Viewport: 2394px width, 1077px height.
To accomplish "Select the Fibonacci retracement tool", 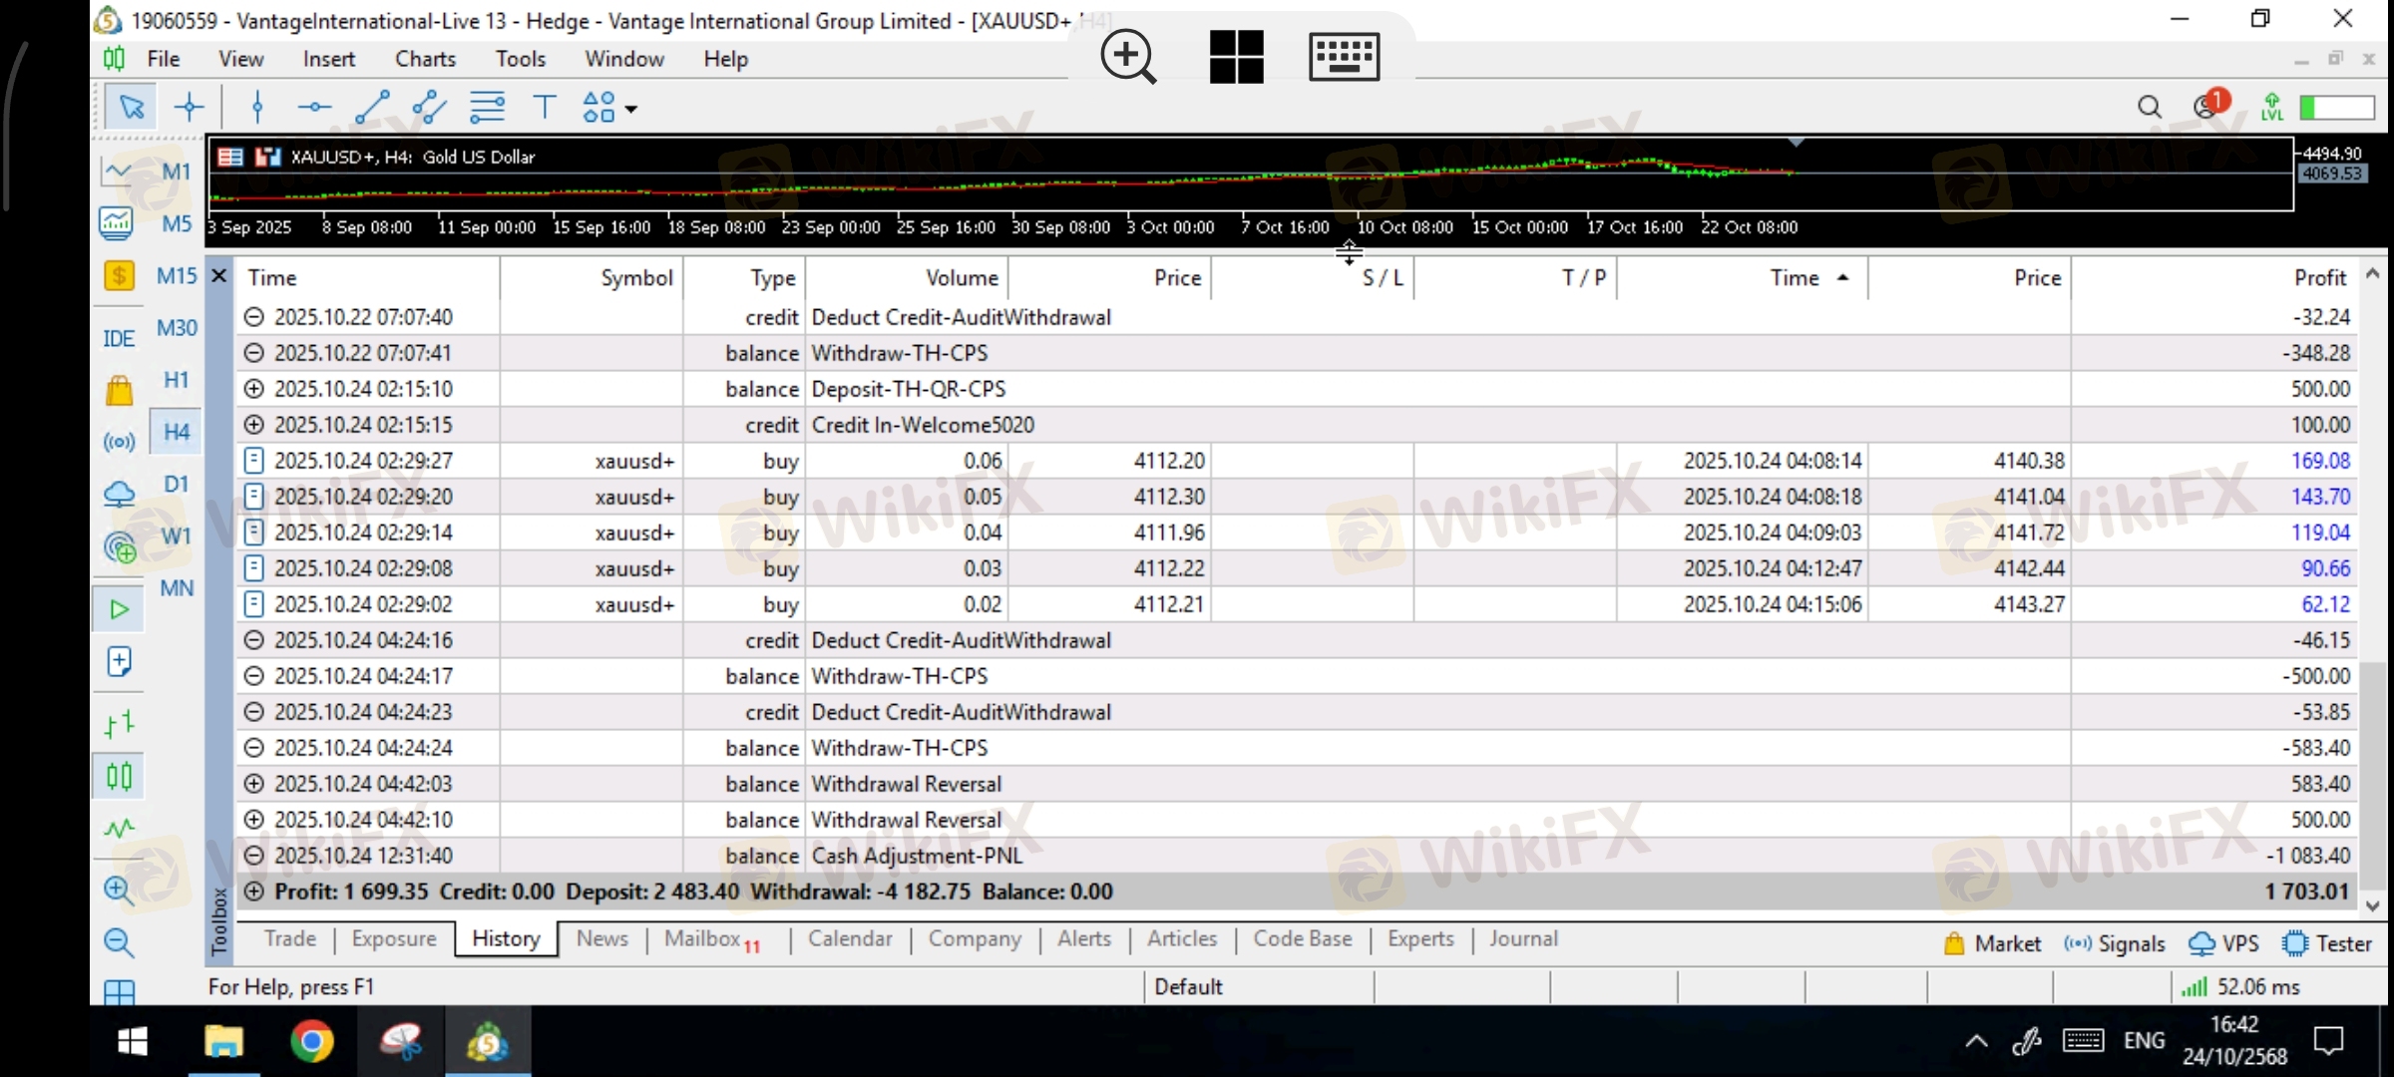I will point(487,107).
